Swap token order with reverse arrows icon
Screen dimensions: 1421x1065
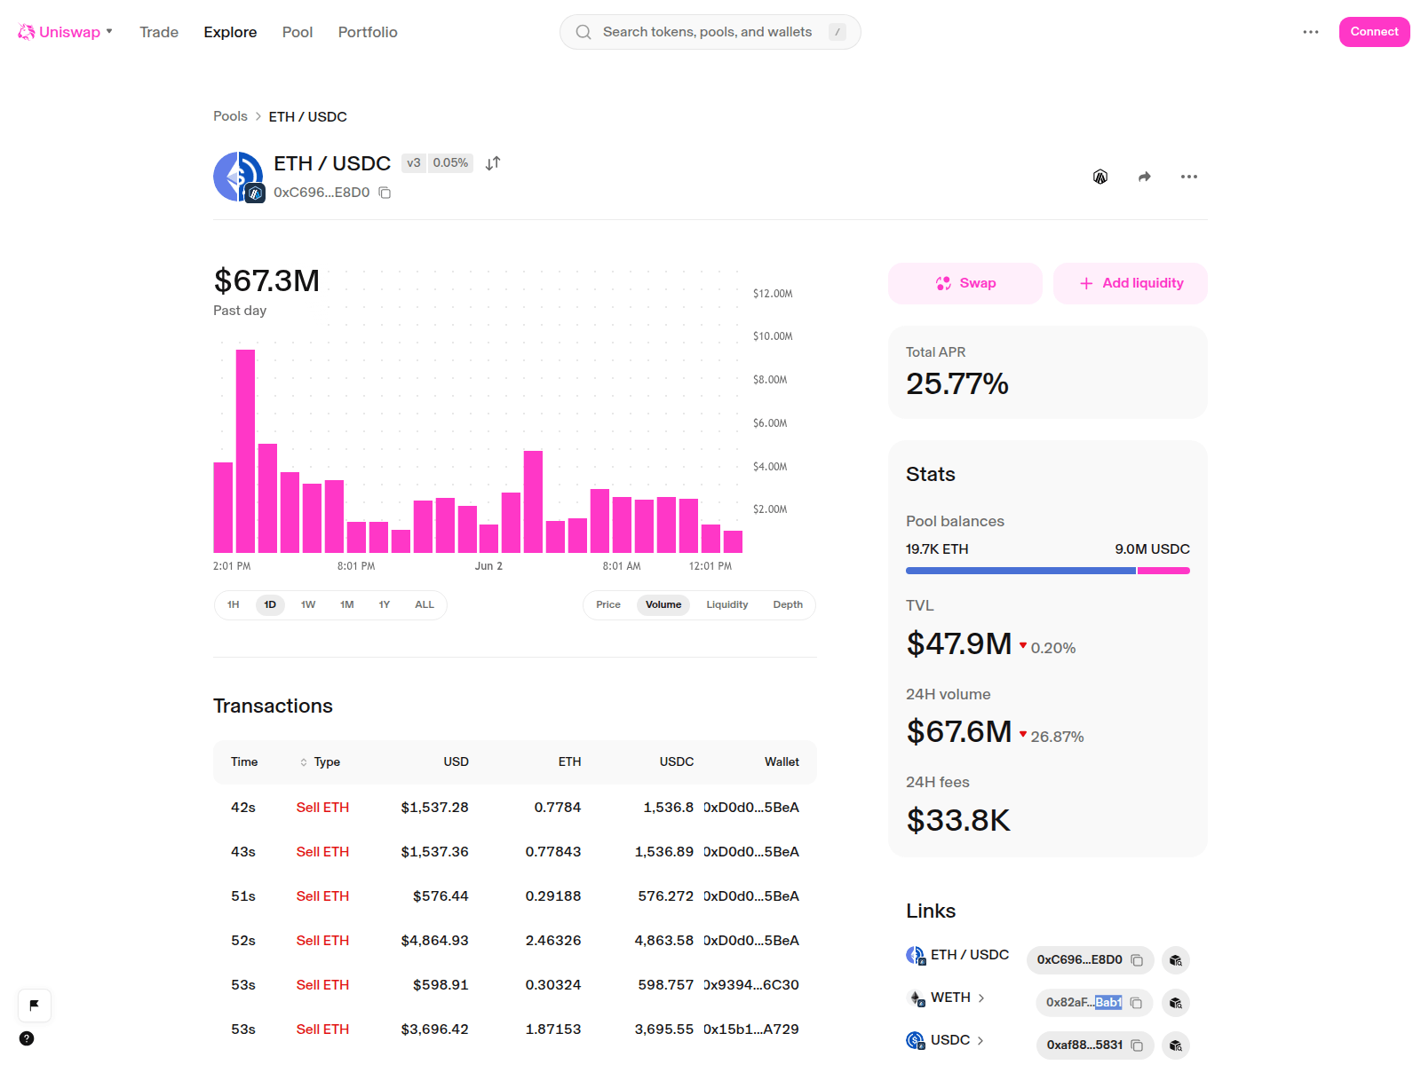(x=493, y=163)
